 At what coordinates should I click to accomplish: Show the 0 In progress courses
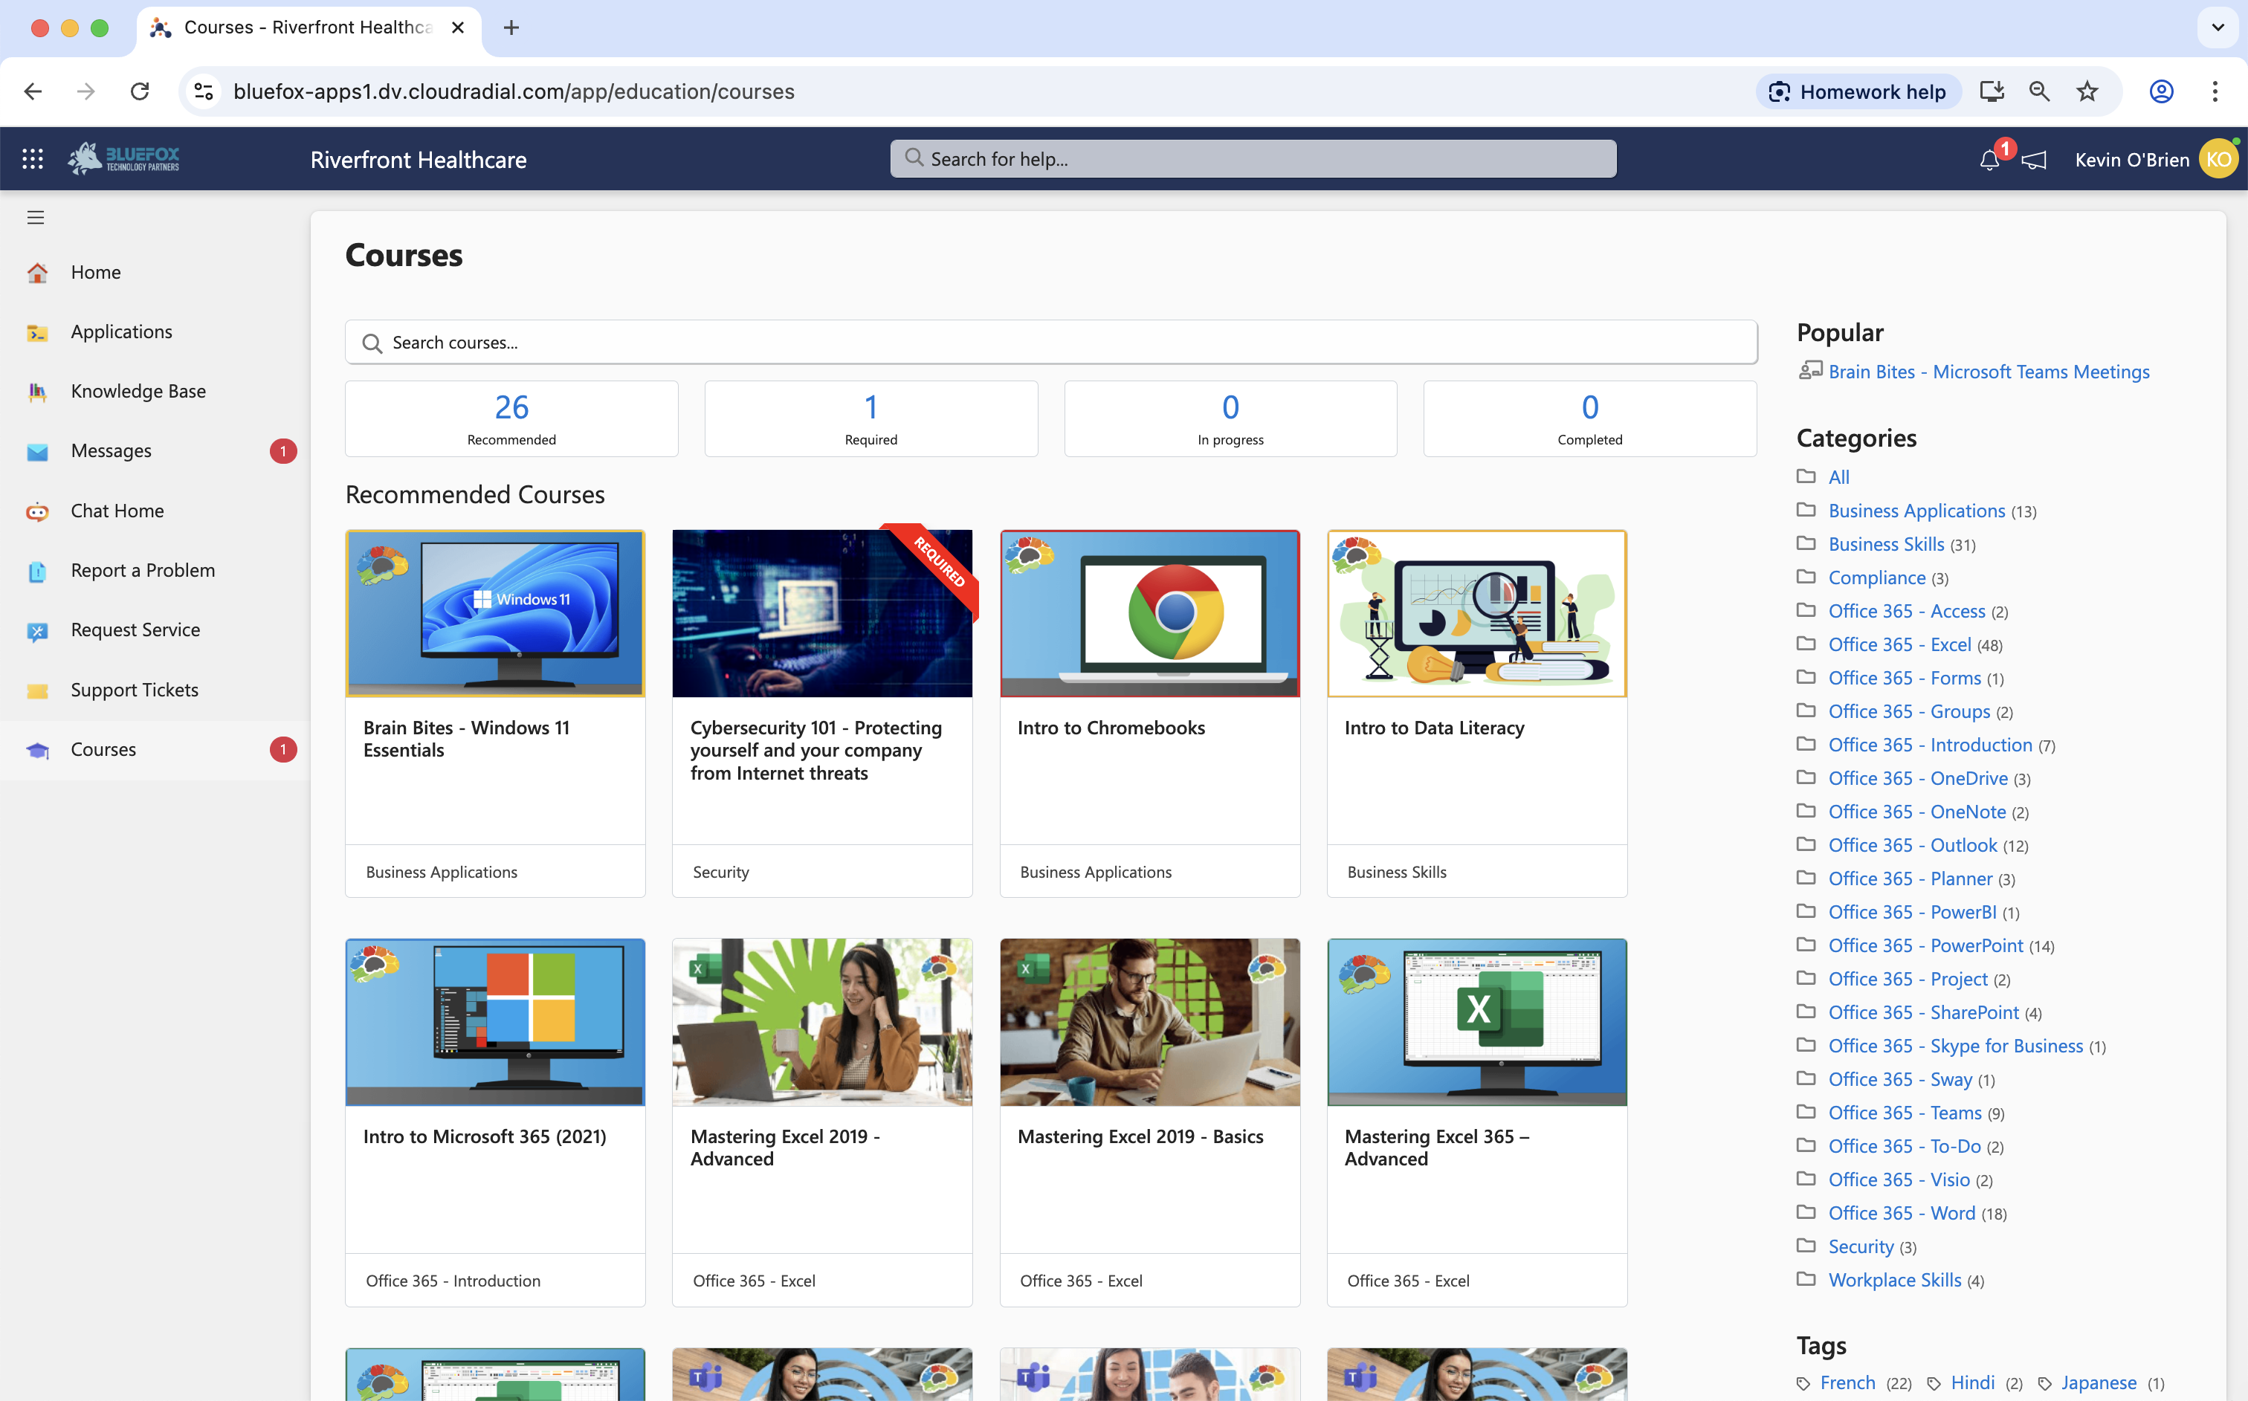pyautogui.click(x=1230, y=419)
